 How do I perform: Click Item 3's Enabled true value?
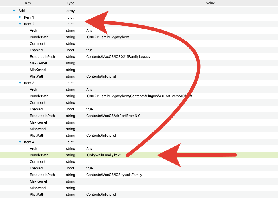pos(89,109)
